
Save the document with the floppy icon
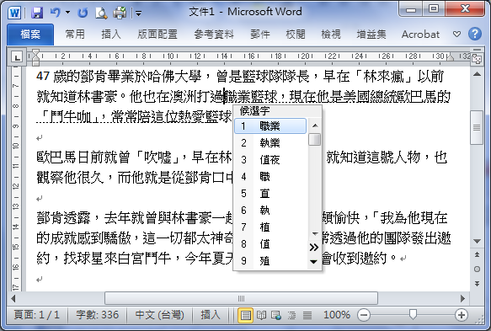(37, 13)
